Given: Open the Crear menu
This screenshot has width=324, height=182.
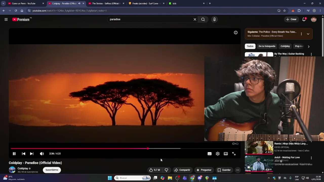Looking at the screenshot, I should pyautogui.click(x=291, y=19).
